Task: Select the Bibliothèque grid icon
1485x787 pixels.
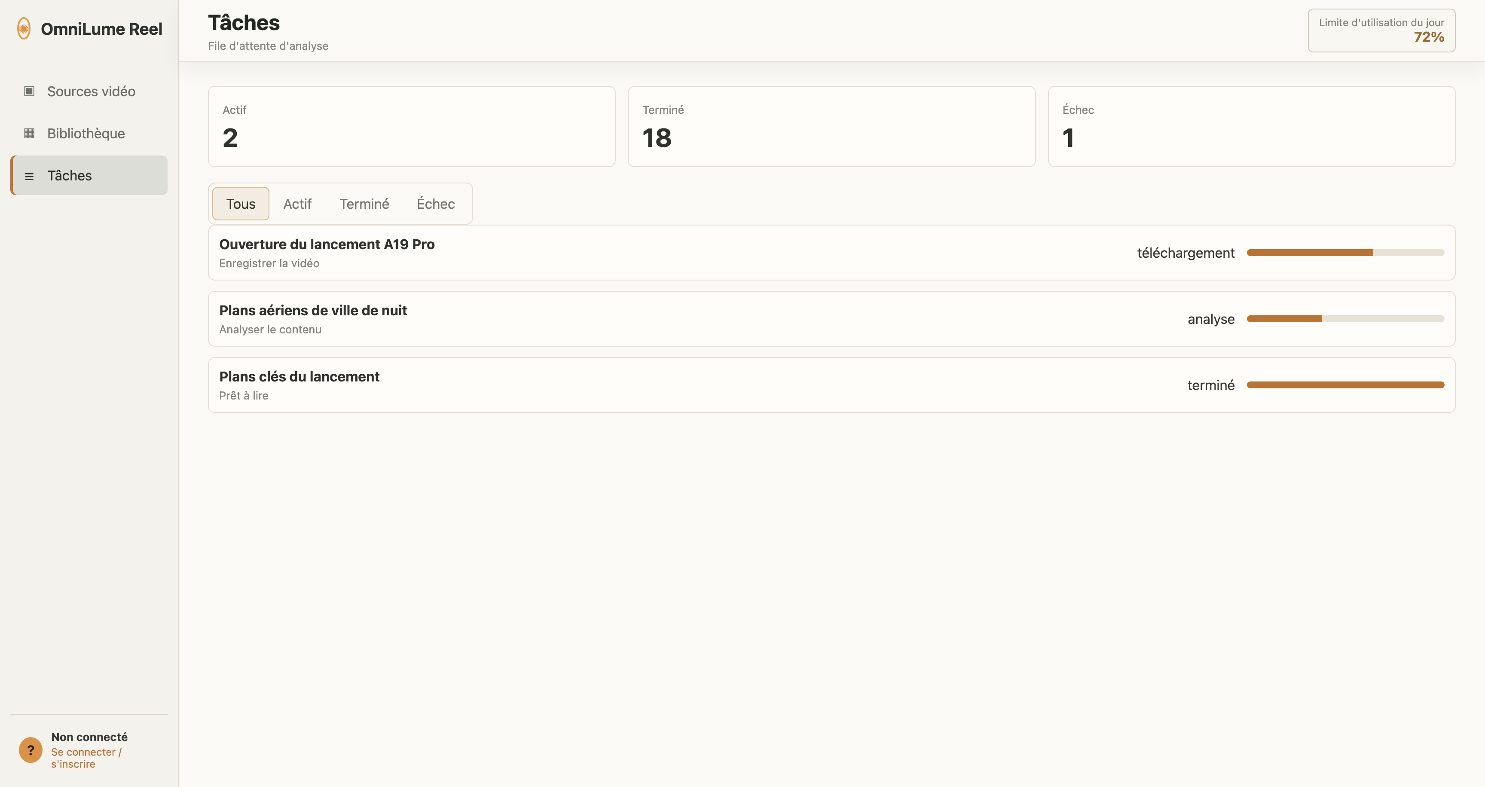Action: click(x=29, y=133)
